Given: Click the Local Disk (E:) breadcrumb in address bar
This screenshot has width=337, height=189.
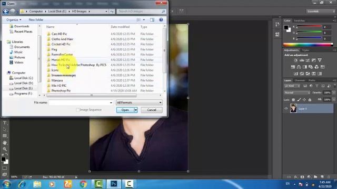Looking at the screenshot, I should (57, 11).
